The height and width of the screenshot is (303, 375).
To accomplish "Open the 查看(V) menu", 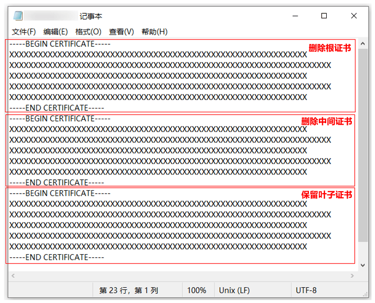I will [x=121, y=32].
